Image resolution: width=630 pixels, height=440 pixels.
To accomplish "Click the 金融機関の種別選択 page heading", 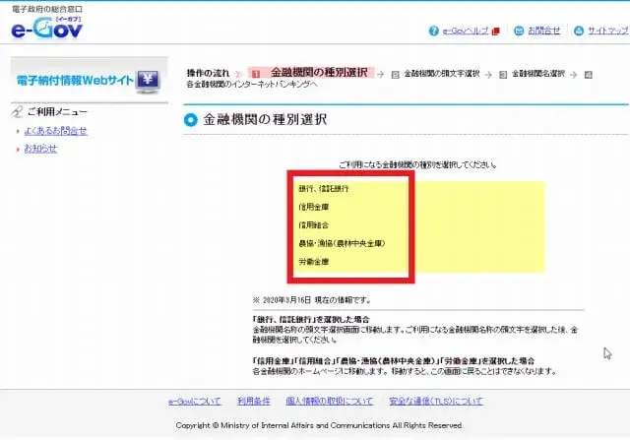I will [x=265, y=120].
